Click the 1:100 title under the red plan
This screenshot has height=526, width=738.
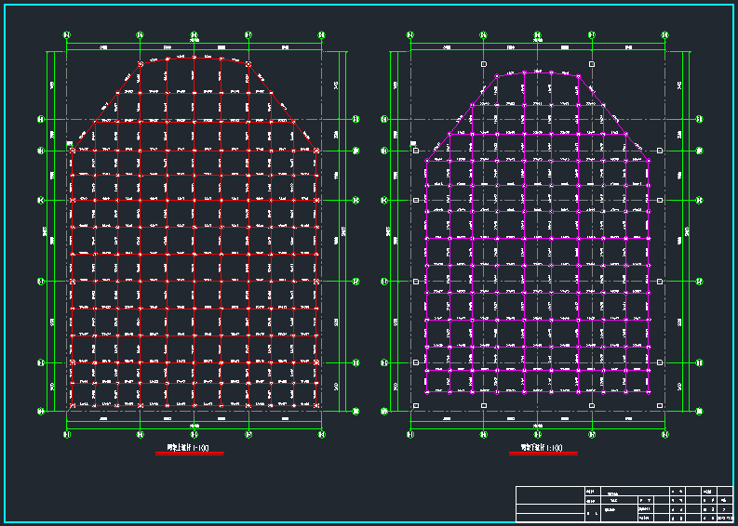click(189, 448)
